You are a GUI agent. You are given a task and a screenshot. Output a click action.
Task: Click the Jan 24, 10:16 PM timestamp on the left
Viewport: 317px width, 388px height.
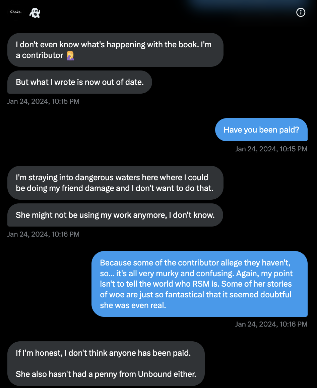43,234
